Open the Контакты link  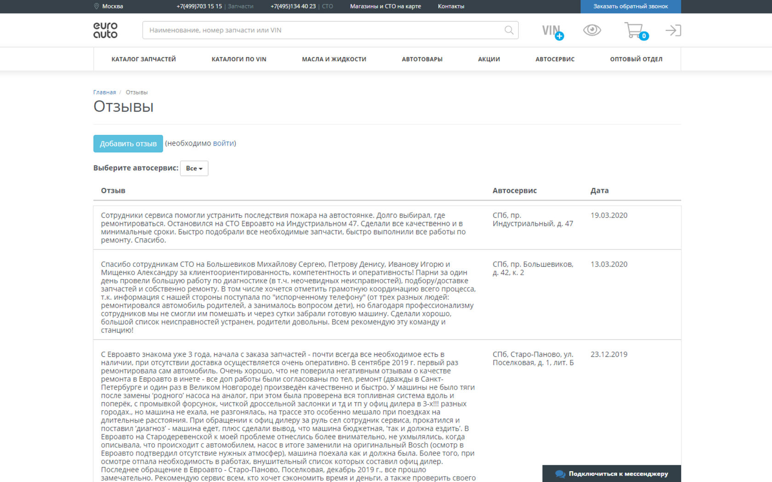point(451,6)
